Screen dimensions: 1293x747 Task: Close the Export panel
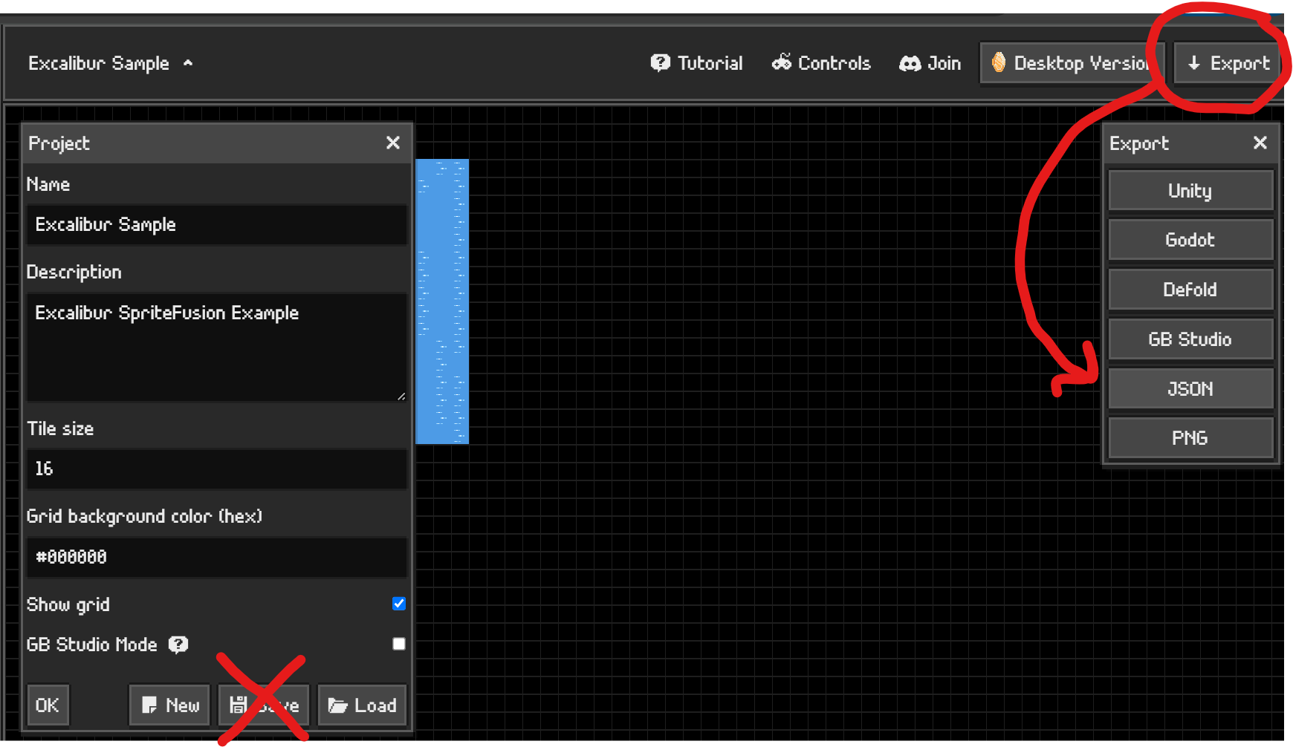click(1260, 143)
